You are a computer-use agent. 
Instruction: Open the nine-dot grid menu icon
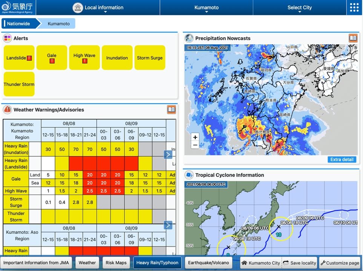point(354,8)
